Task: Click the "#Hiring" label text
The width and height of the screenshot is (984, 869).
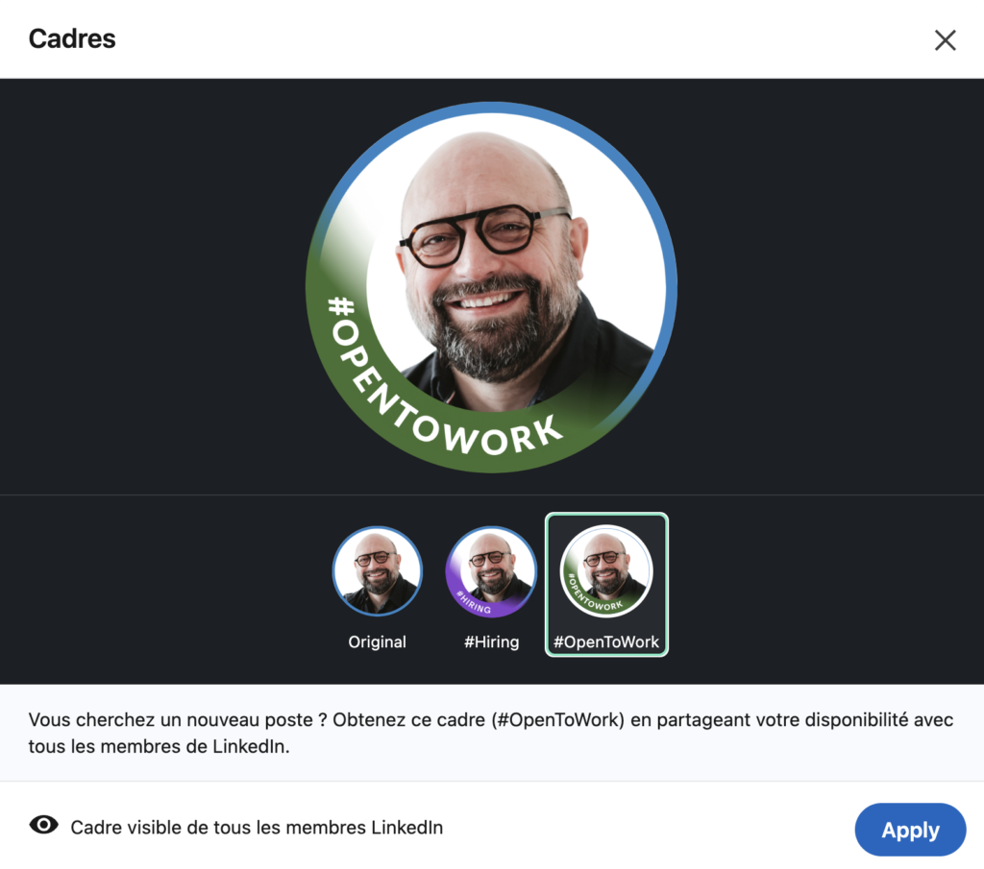Action: coord(491,641)
